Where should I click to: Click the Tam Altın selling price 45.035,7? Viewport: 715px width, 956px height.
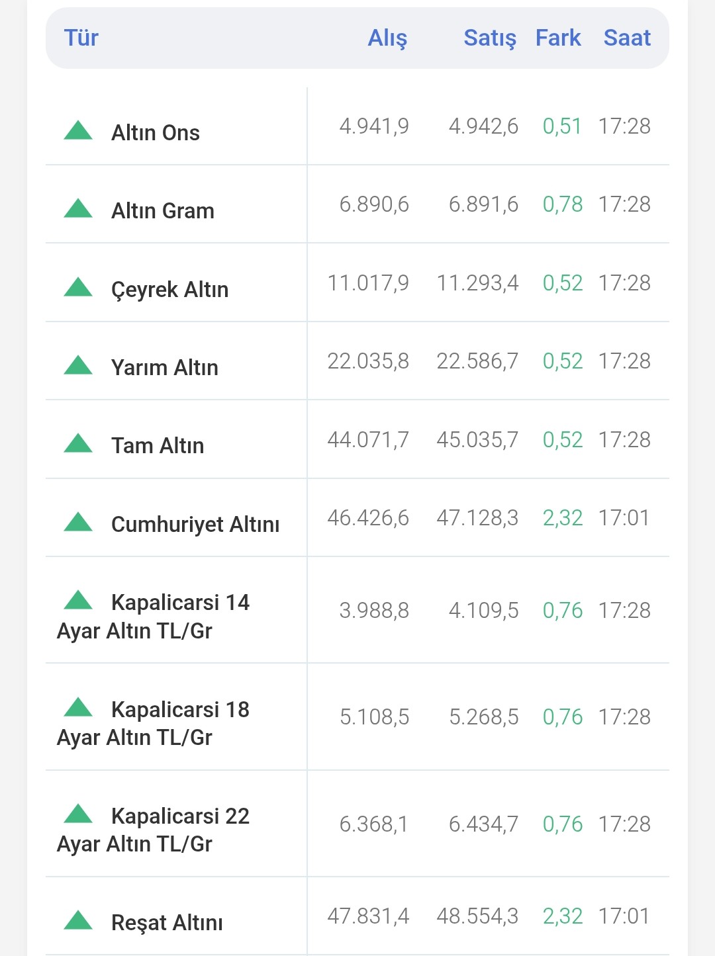pyautogui.click(x=477, y=439)
